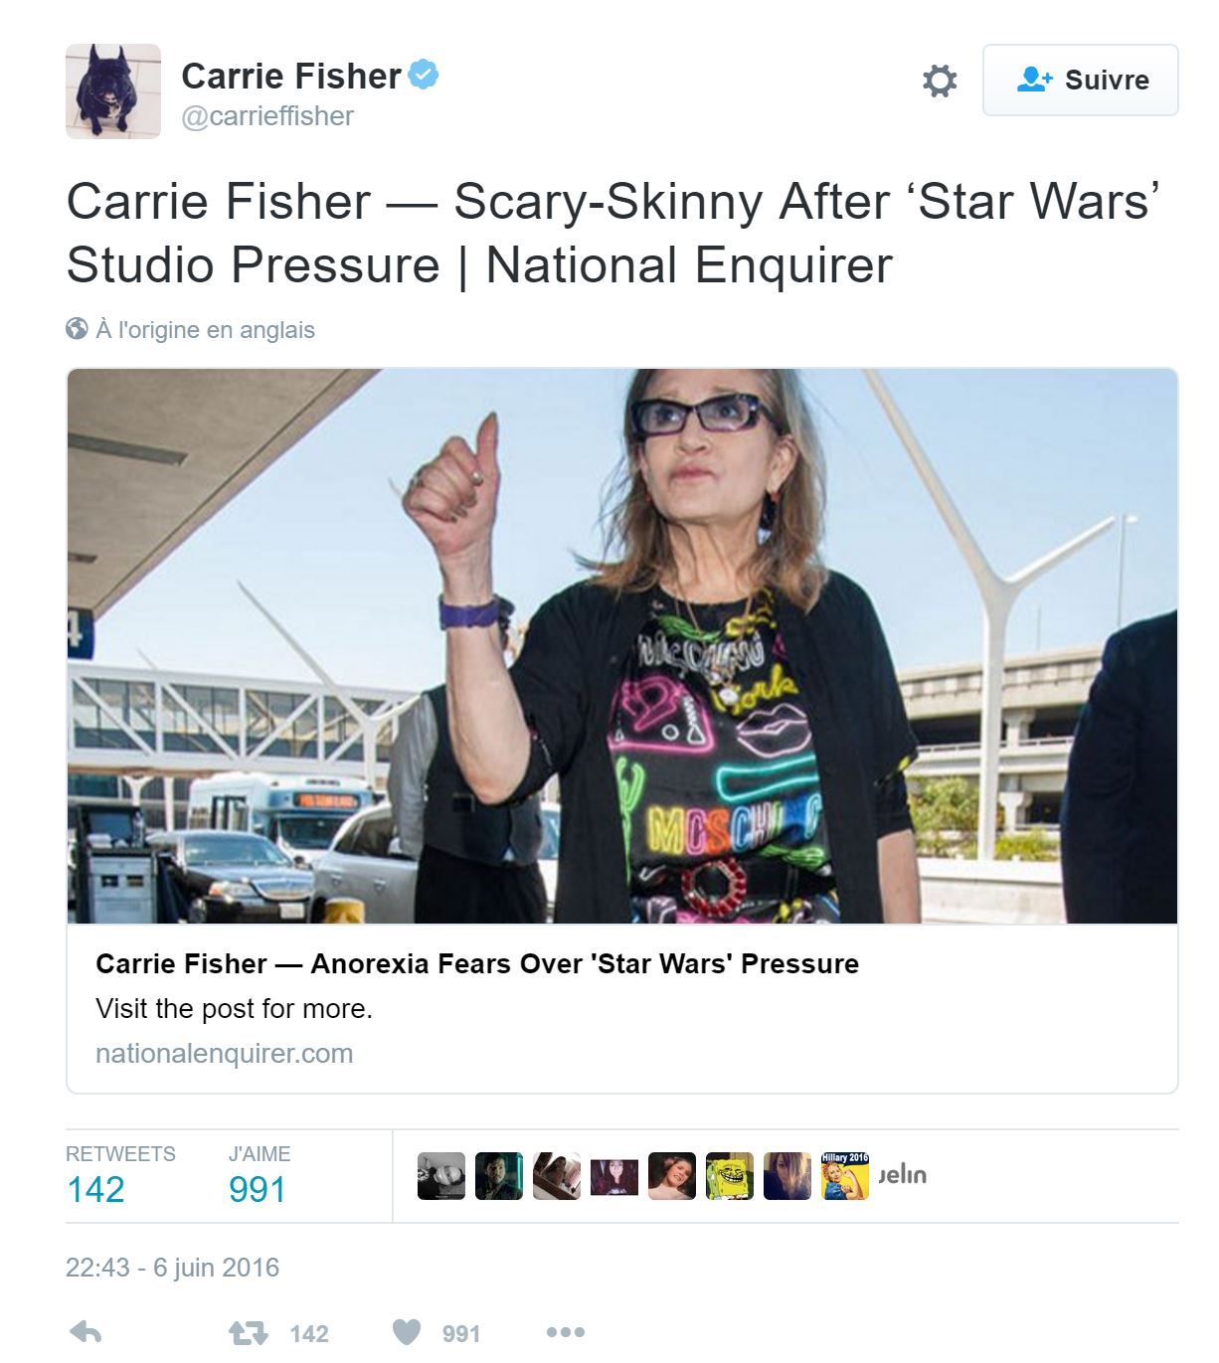View the 142 retweets list
The height and width of the screenshot is (1363, 1219).
pos(95,1189)
